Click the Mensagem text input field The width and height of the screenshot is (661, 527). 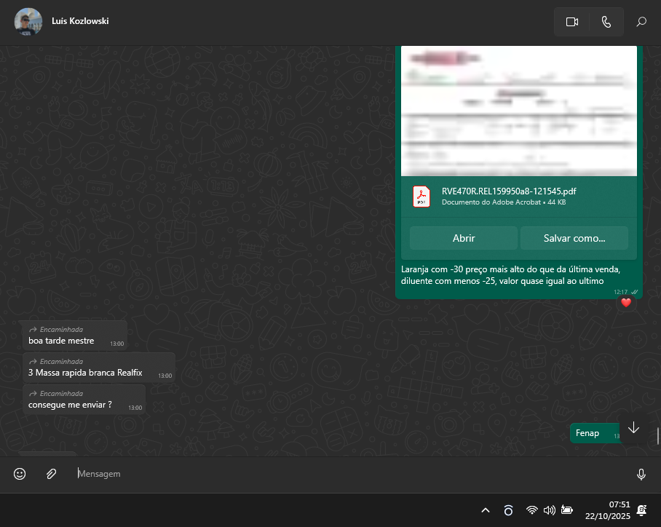pyautogui.click(x=349, y=474)
